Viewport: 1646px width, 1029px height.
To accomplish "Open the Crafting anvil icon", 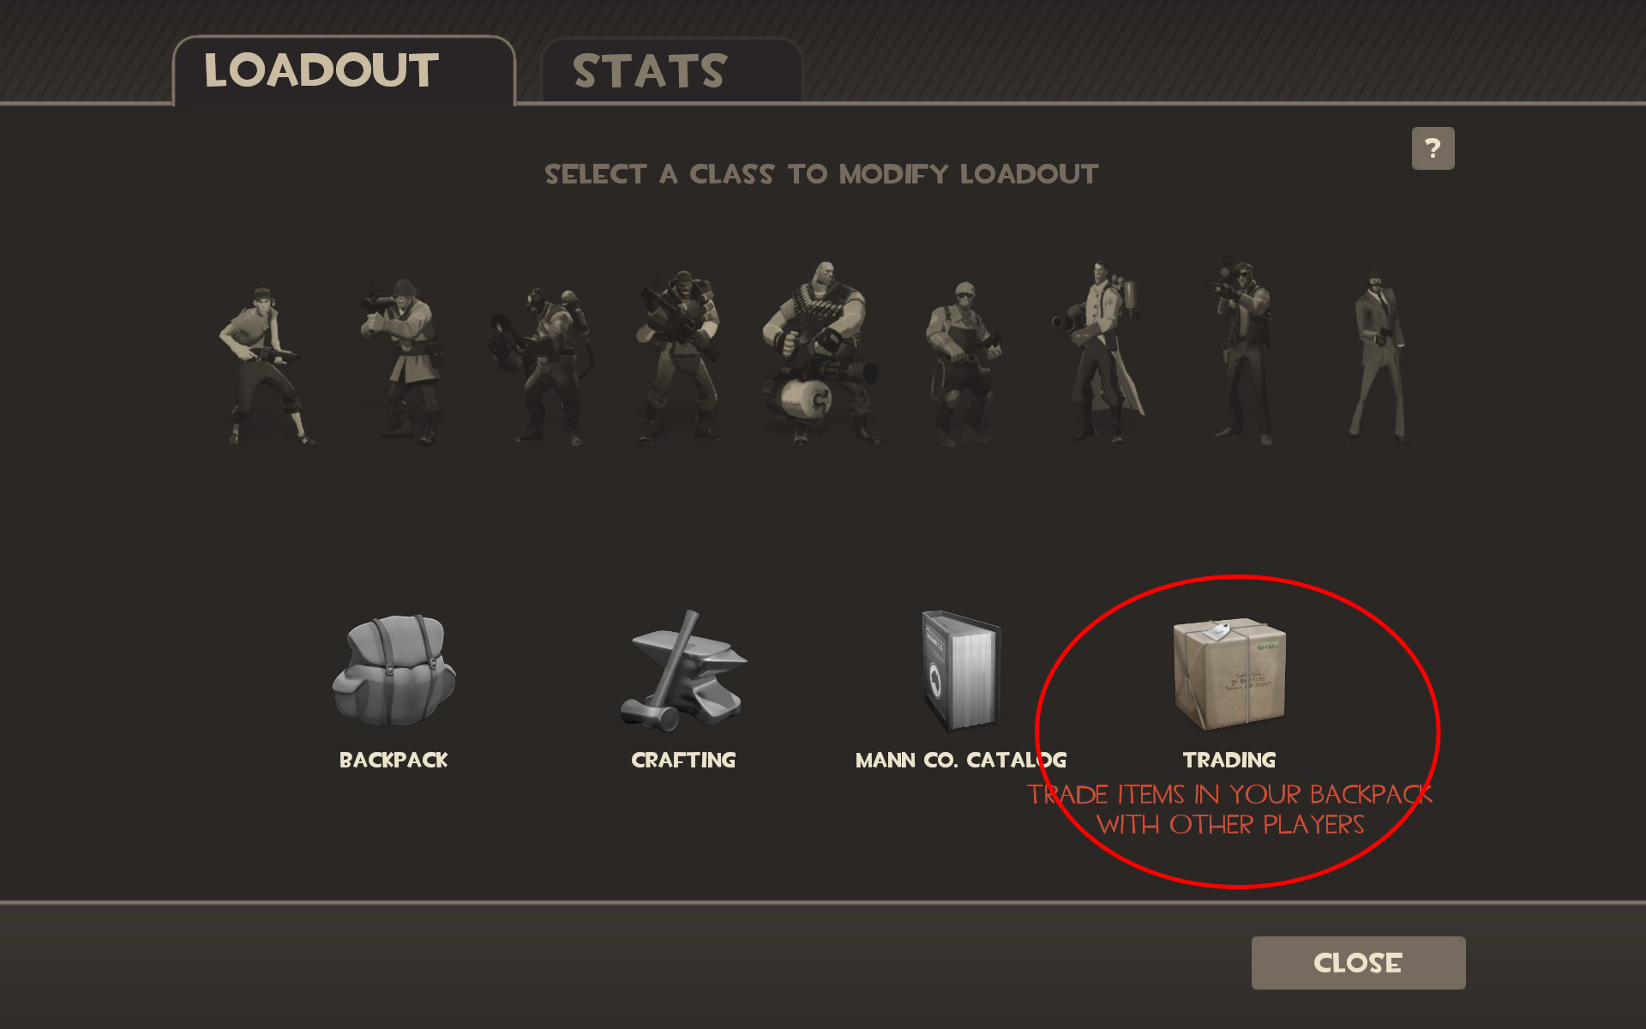I will (x=683, y=671).
